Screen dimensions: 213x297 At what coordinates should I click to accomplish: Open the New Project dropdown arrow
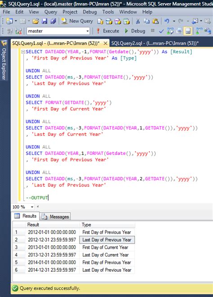[16, 21]
